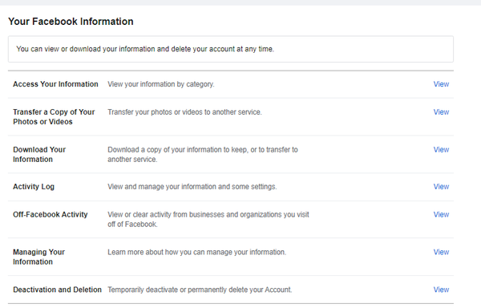Click View link for Transfer a Copy of Photos
481x308 pixels.
pos(441,112)
